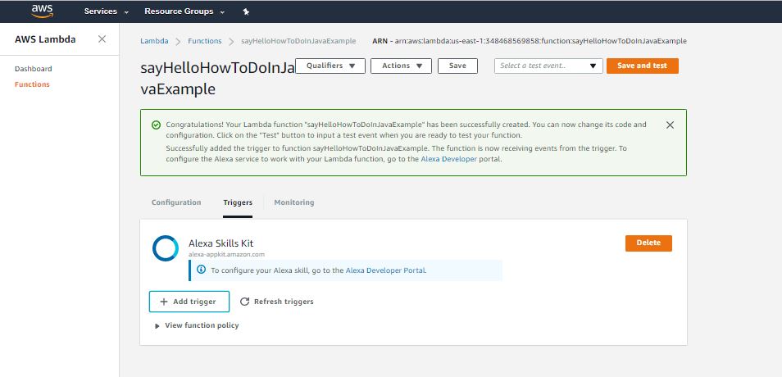782x377 pixels.
Task: Select the Triggers tab
Action: tap(238, 202)
